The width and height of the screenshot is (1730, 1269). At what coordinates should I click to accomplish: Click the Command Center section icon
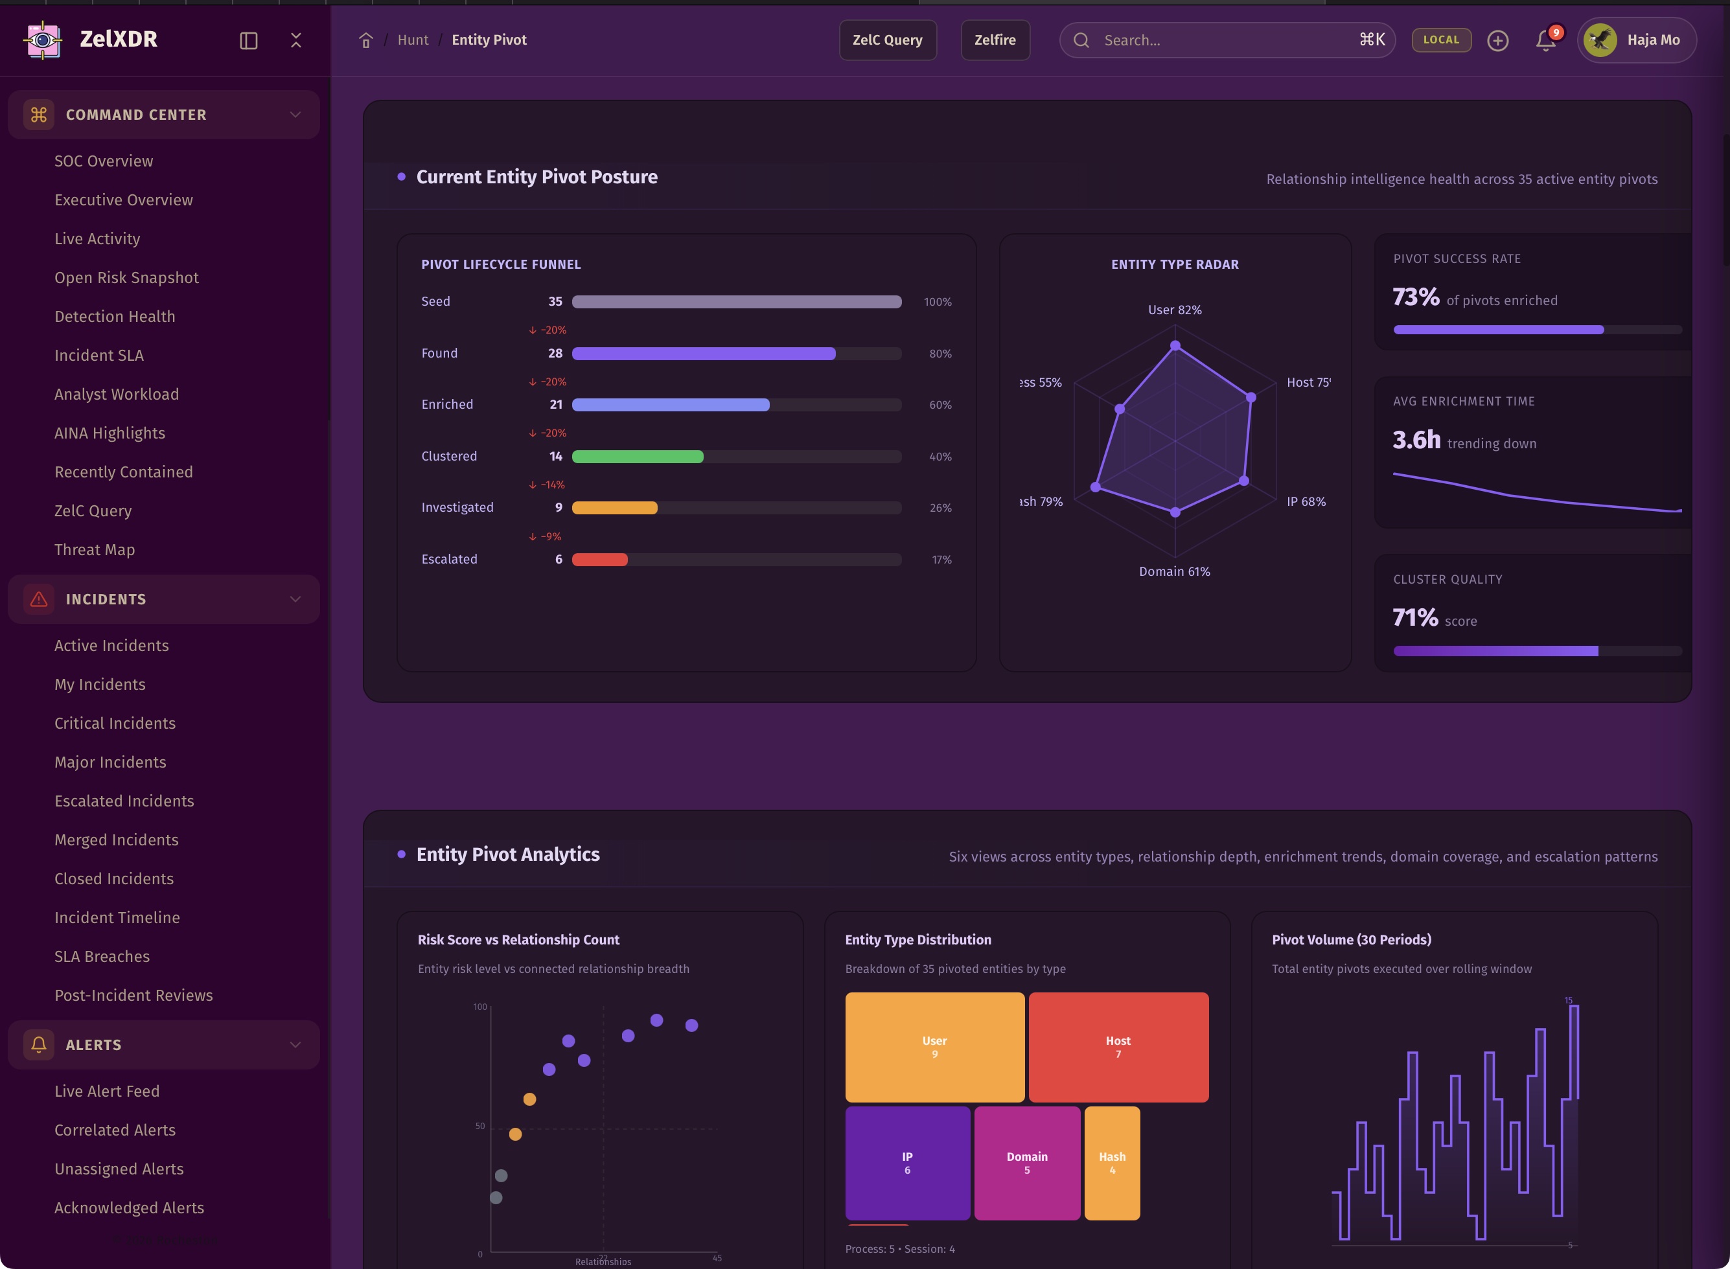coord(38,115)
